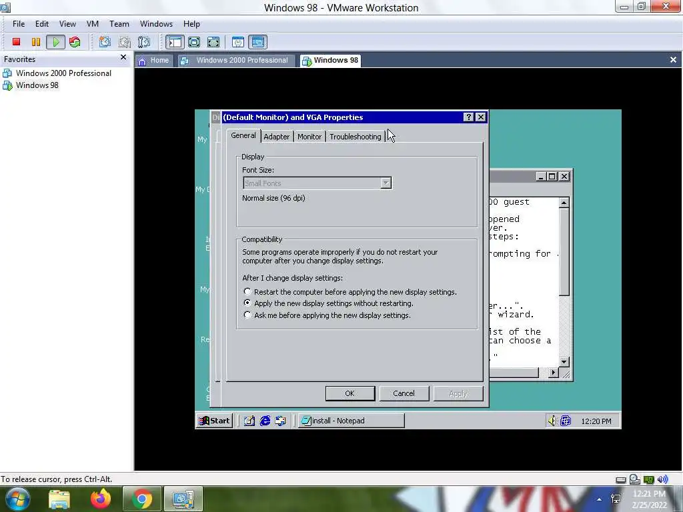Viewport: 683px width, 512px height.
Task: Toggle the Show Sidebar toolbar icon
Action: (x=175, y=42)
